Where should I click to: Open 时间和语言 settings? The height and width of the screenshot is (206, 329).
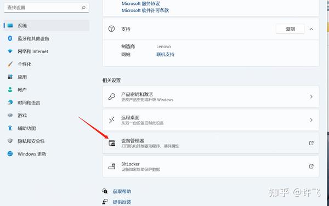pyautogui.click(x=47, y=102)
